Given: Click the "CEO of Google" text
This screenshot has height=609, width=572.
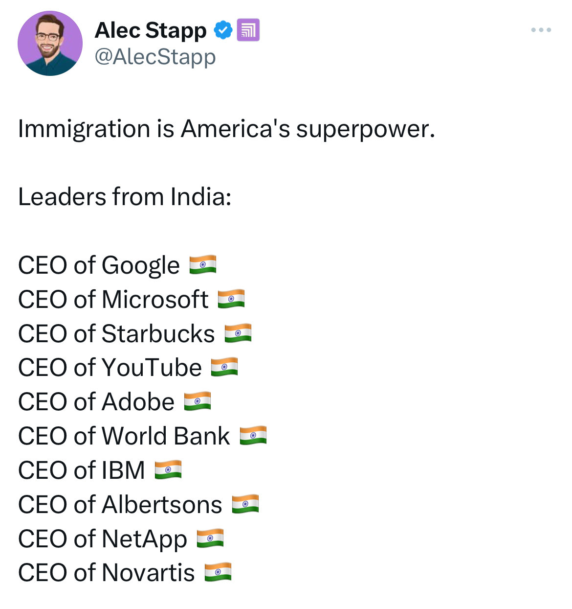Looking at the screenshot, I should click(x=99, y=265).
